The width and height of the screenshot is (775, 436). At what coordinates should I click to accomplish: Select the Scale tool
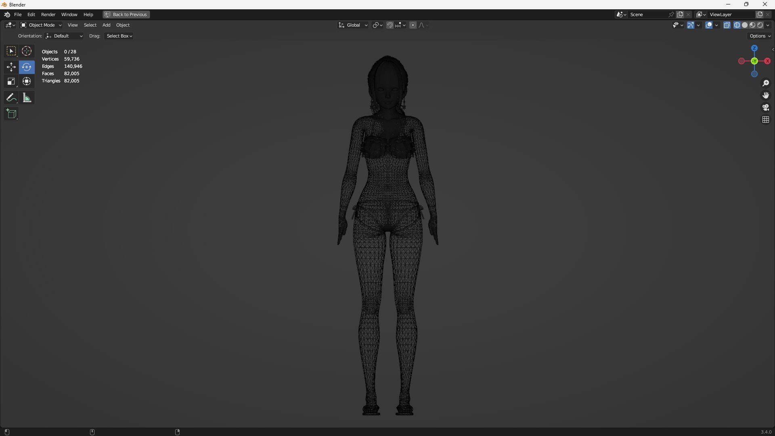(x=11, y=82)
